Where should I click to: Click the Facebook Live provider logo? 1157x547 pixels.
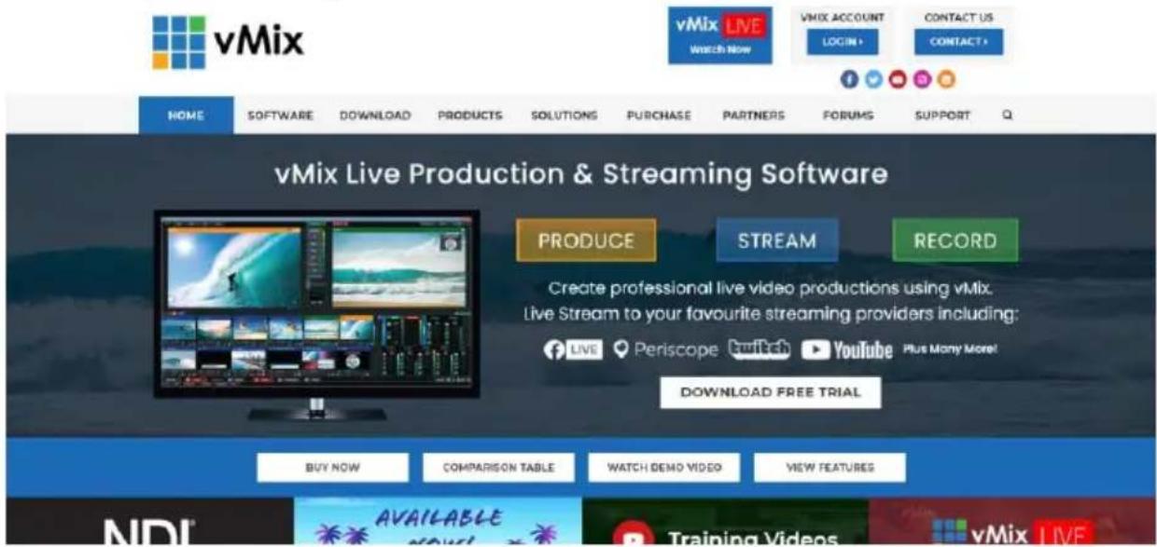pyautogui.click(x=574, y=350)
